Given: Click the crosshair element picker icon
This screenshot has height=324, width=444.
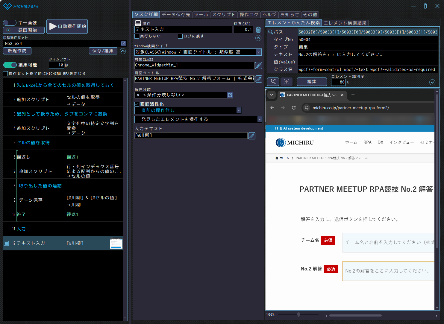Looking at the screenshot, I should pos(287,82).
